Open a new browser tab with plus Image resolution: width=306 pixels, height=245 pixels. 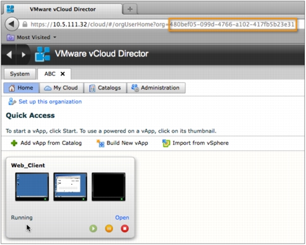coord(130,9)
